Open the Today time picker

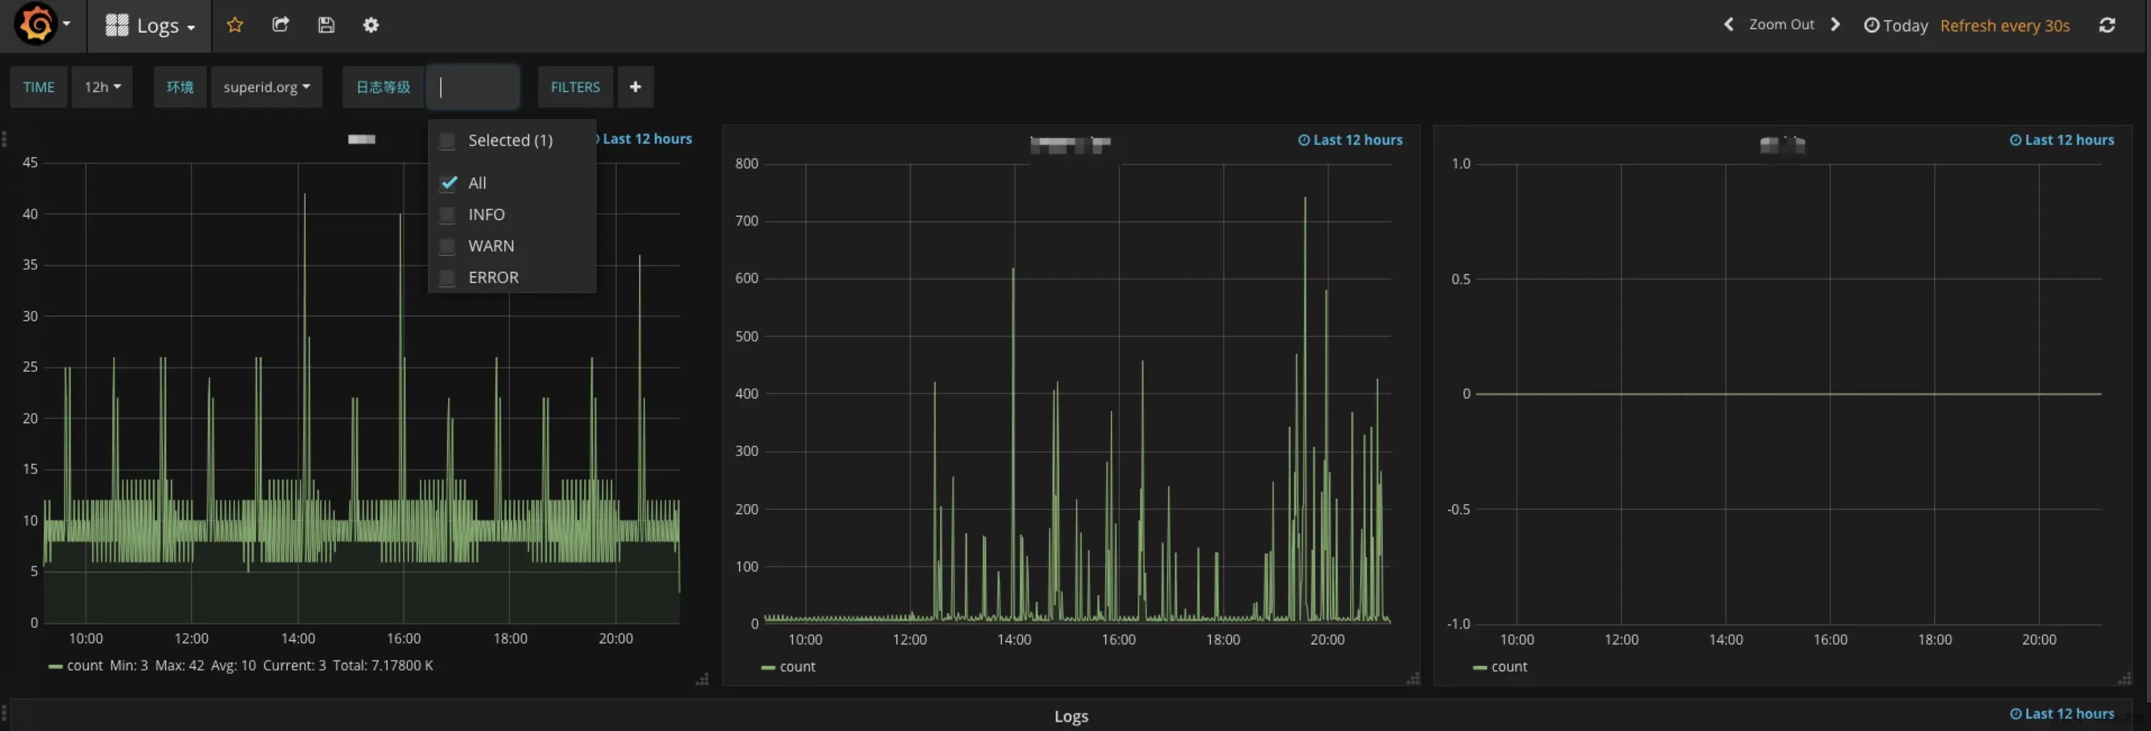pos(1896,25)
